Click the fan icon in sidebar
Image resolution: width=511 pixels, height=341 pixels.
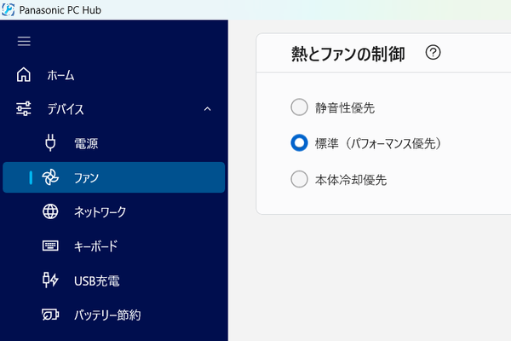(50, 177)
